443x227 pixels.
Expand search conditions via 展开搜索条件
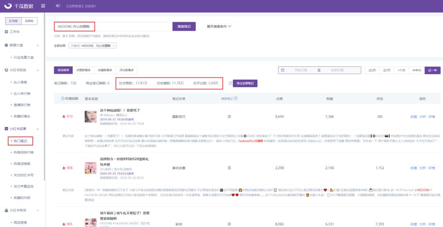click(219, 27)
